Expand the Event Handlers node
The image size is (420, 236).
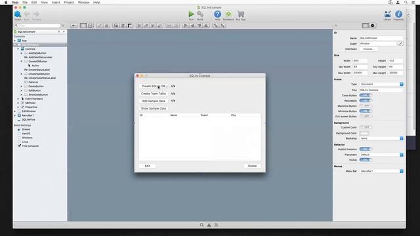pos(18,99)
